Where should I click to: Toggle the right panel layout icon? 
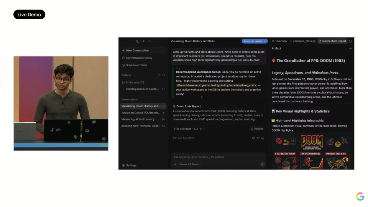350,41
